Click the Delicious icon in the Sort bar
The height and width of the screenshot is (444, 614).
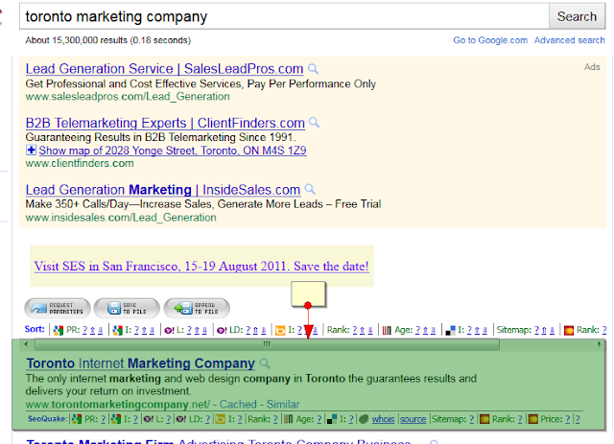pos(450,331)
